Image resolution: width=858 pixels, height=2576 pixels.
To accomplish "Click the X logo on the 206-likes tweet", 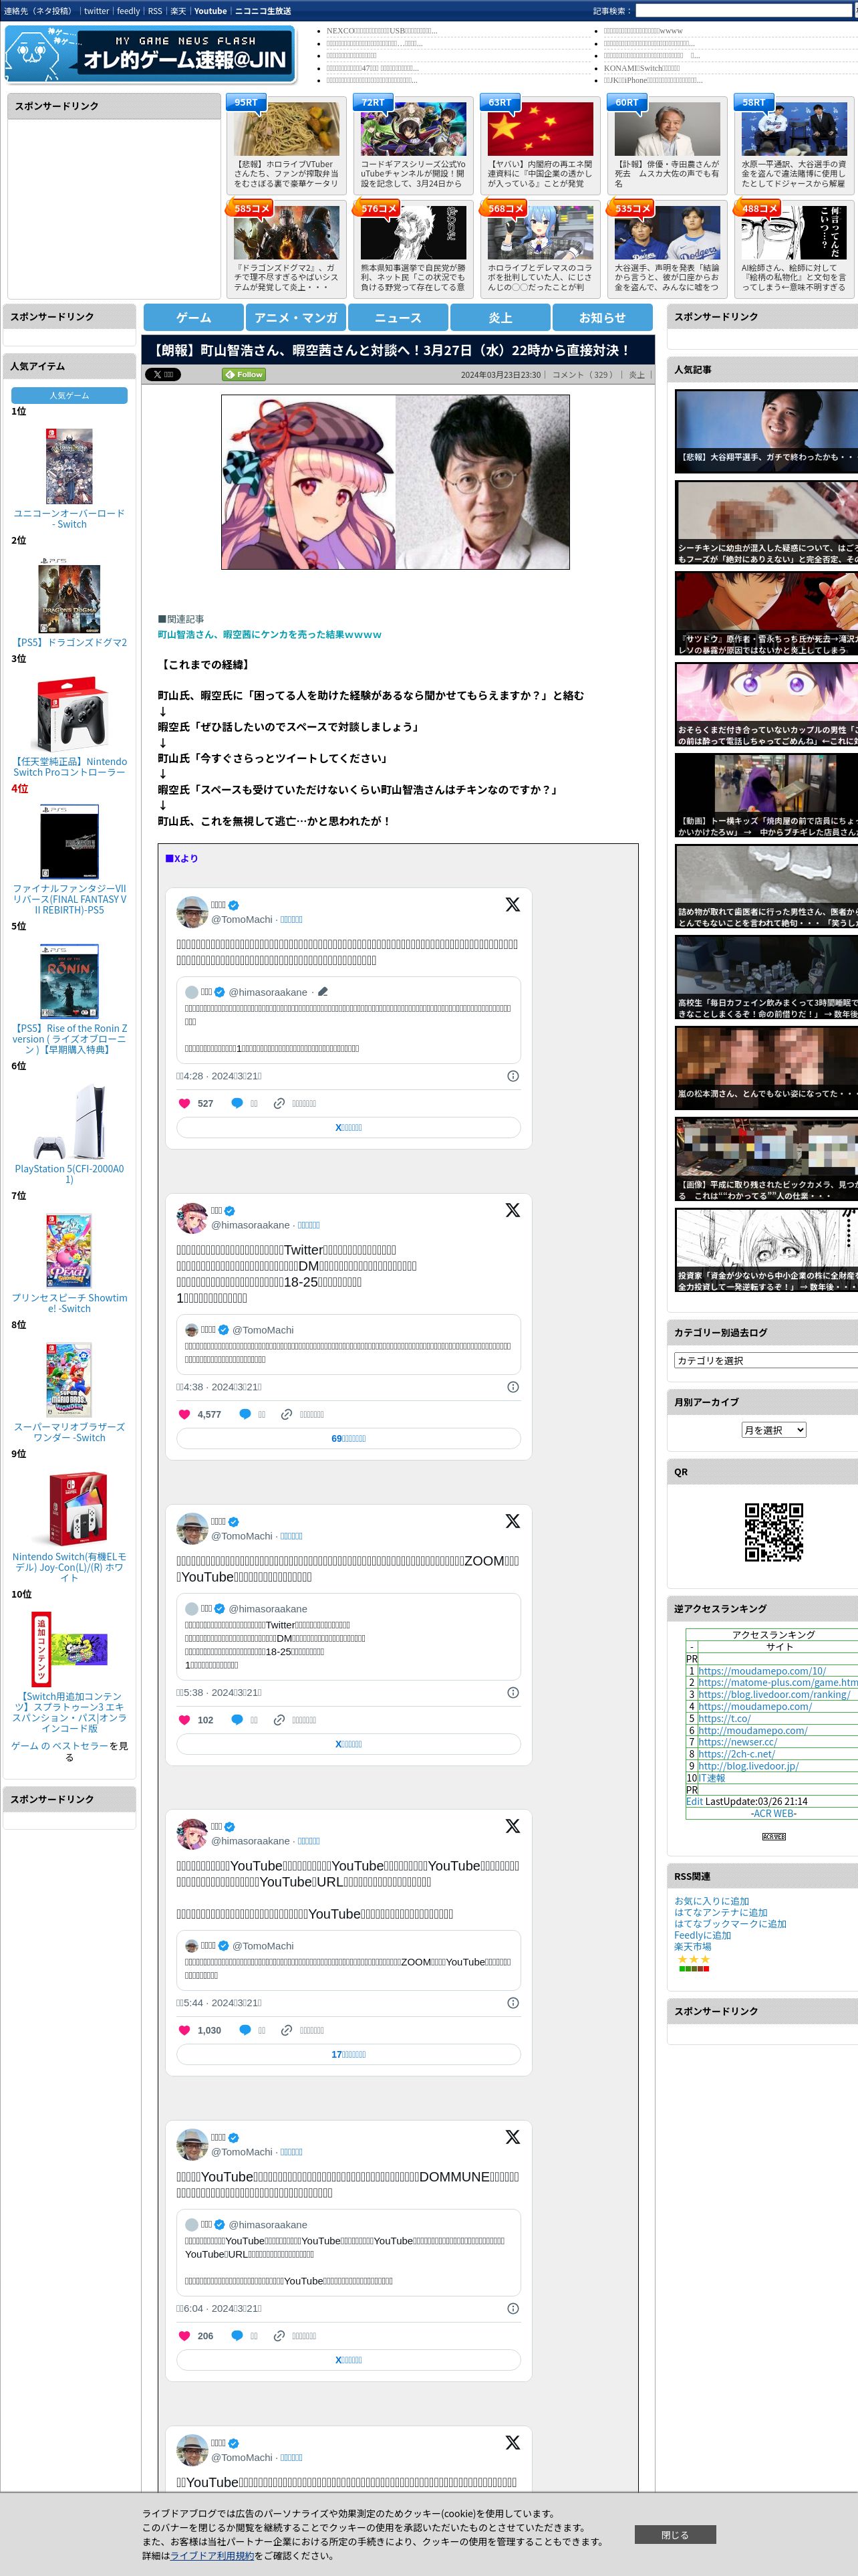I will 513,2137.
